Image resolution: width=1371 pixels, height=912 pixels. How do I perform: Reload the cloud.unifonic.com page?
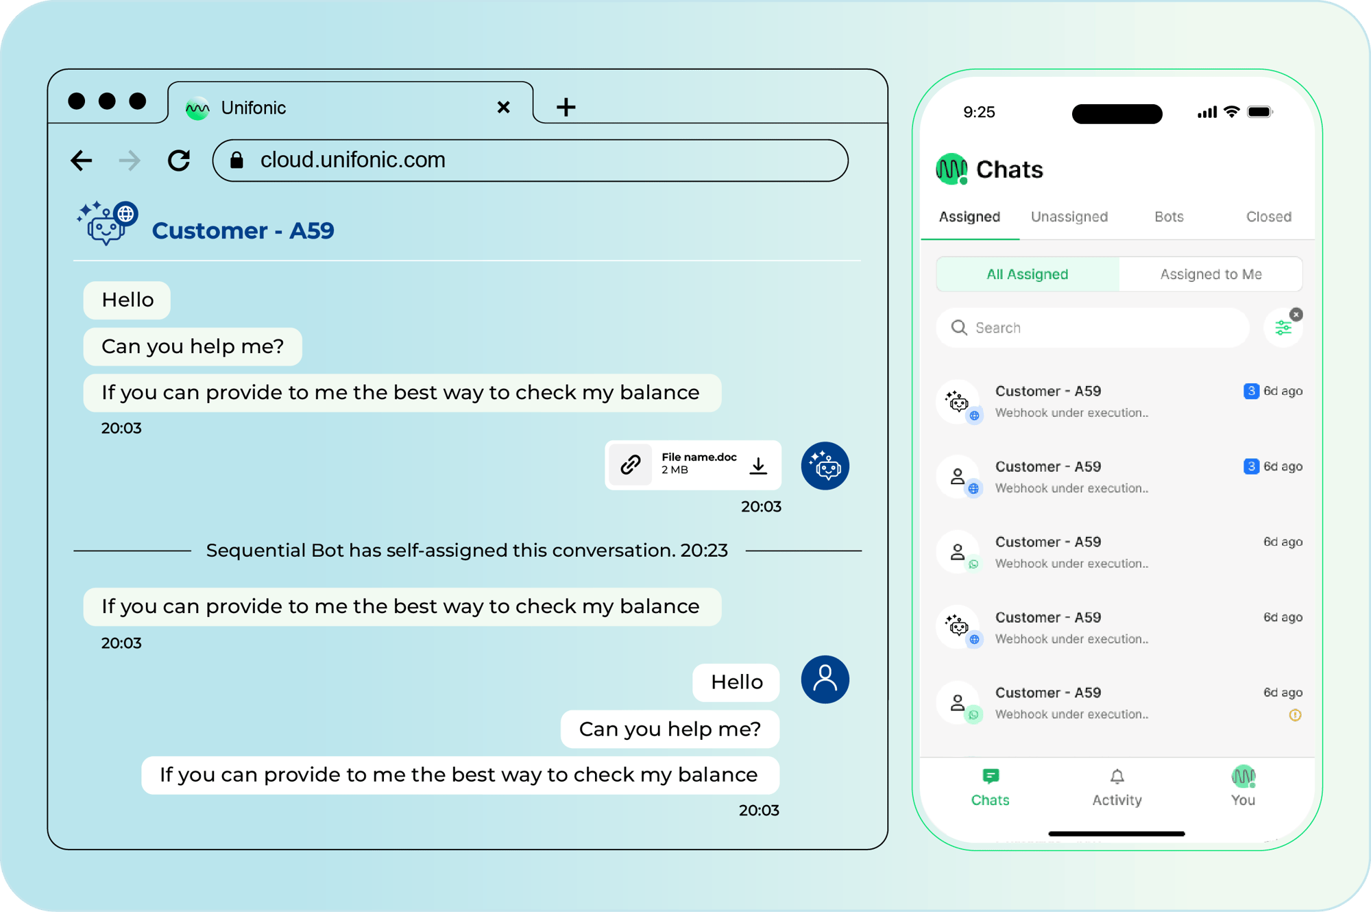(179, 160)
